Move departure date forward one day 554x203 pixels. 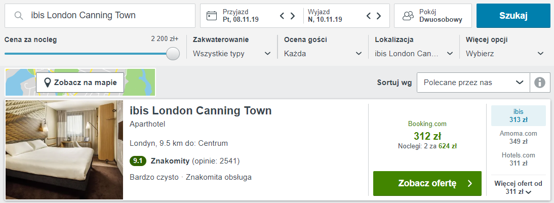(x=379, y=16)
